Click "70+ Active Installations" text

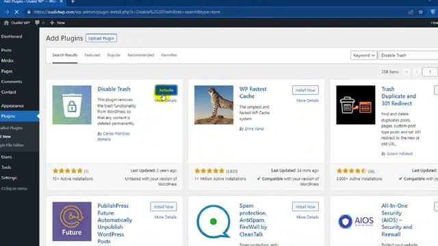(73, 179)
